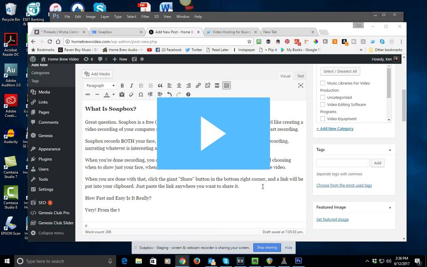Increase indent in the editor
This screenshot has height=267, width=427.
pos(160,94)
